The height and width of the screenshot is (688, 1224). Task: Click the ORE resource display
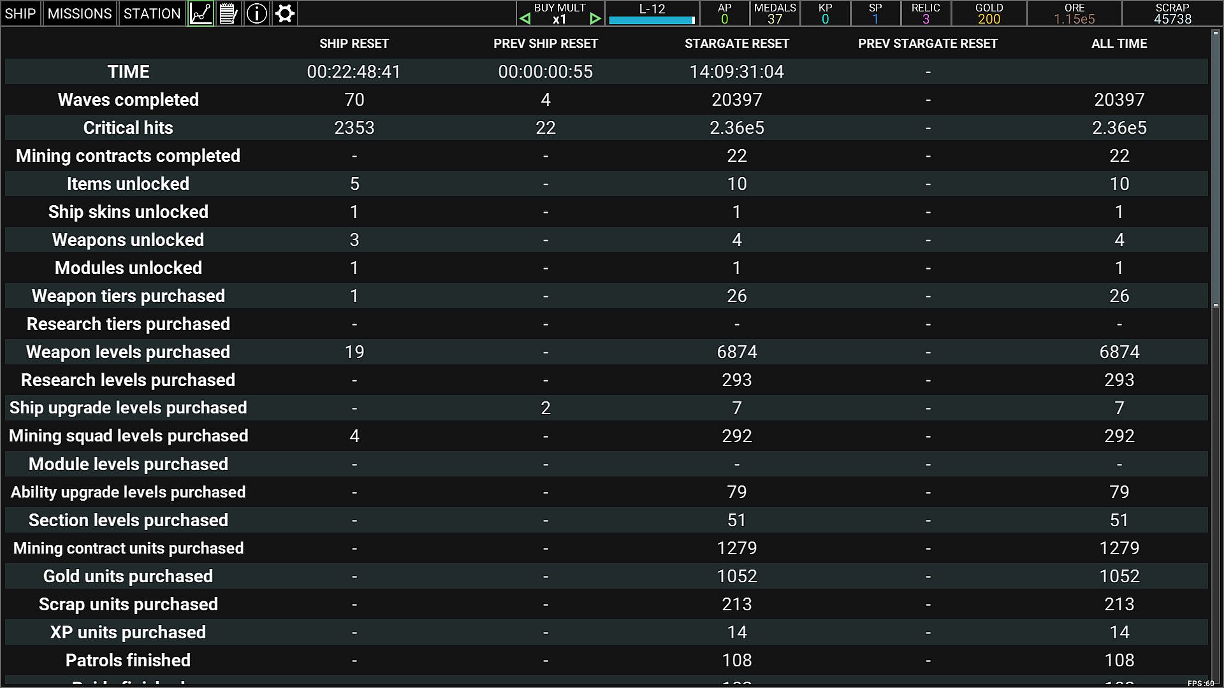coord(1074,13)
